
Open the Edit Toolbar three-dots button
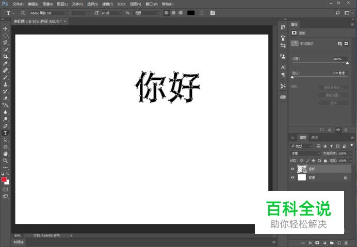coord(6,168)
